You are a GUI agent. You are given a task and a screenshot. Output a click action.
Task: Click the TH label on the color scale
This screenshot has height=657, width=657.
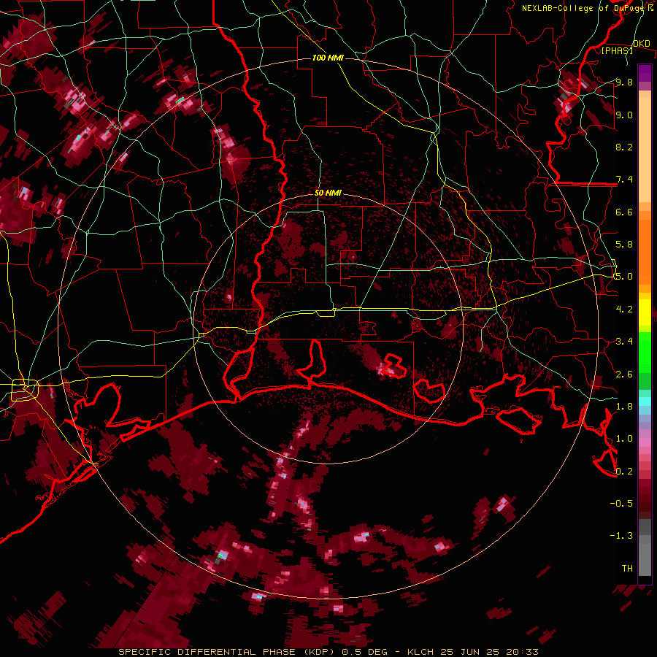pos(627,569)
